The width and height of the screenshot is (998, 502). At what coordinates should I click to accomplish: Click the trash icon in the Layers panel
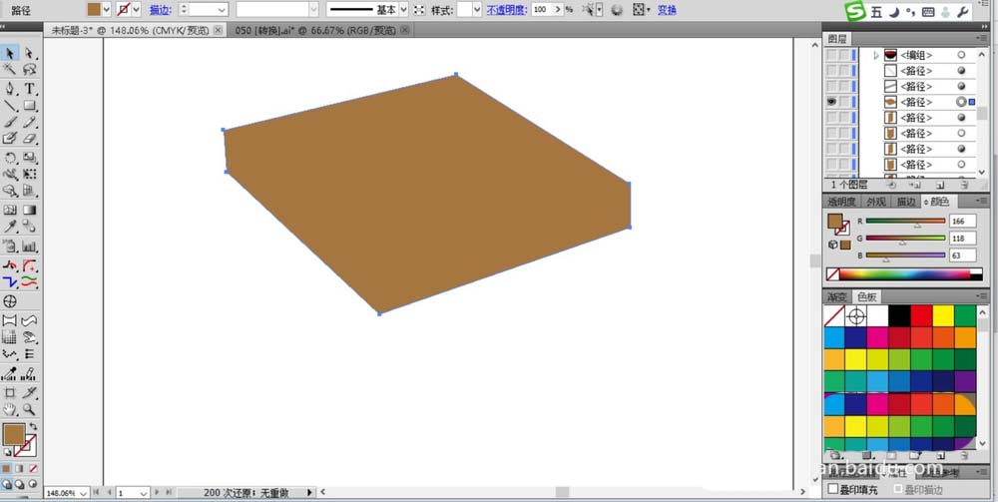[x=964, y=185]
